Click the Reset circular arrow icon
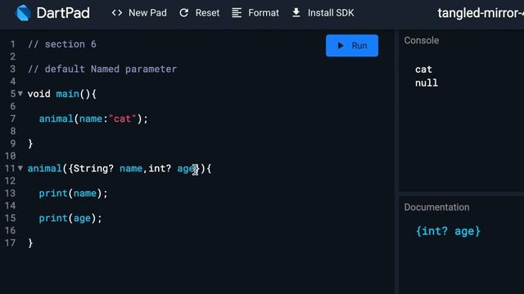 click(x=183, y=13)
